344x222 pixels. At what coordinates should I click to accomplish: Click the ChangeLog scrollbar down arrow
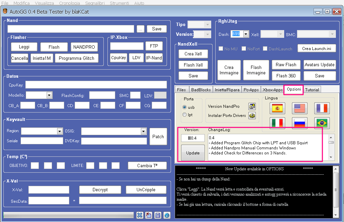point(331,157)
